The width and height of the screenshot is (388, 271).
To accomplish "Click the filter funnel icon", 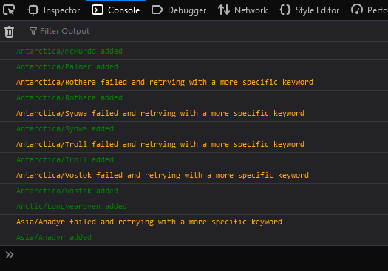I will (x=33, y=32).
